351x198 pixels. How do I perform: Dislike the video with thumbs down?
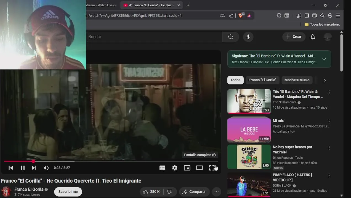tap(170, 192)
